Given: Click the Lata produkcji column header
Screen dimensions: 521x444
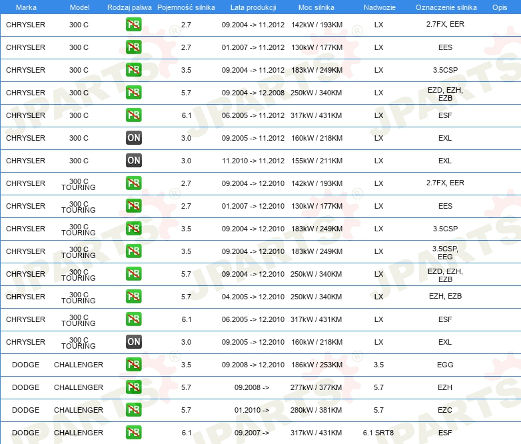Looking at the screenshot, I should tap(253, 7).
